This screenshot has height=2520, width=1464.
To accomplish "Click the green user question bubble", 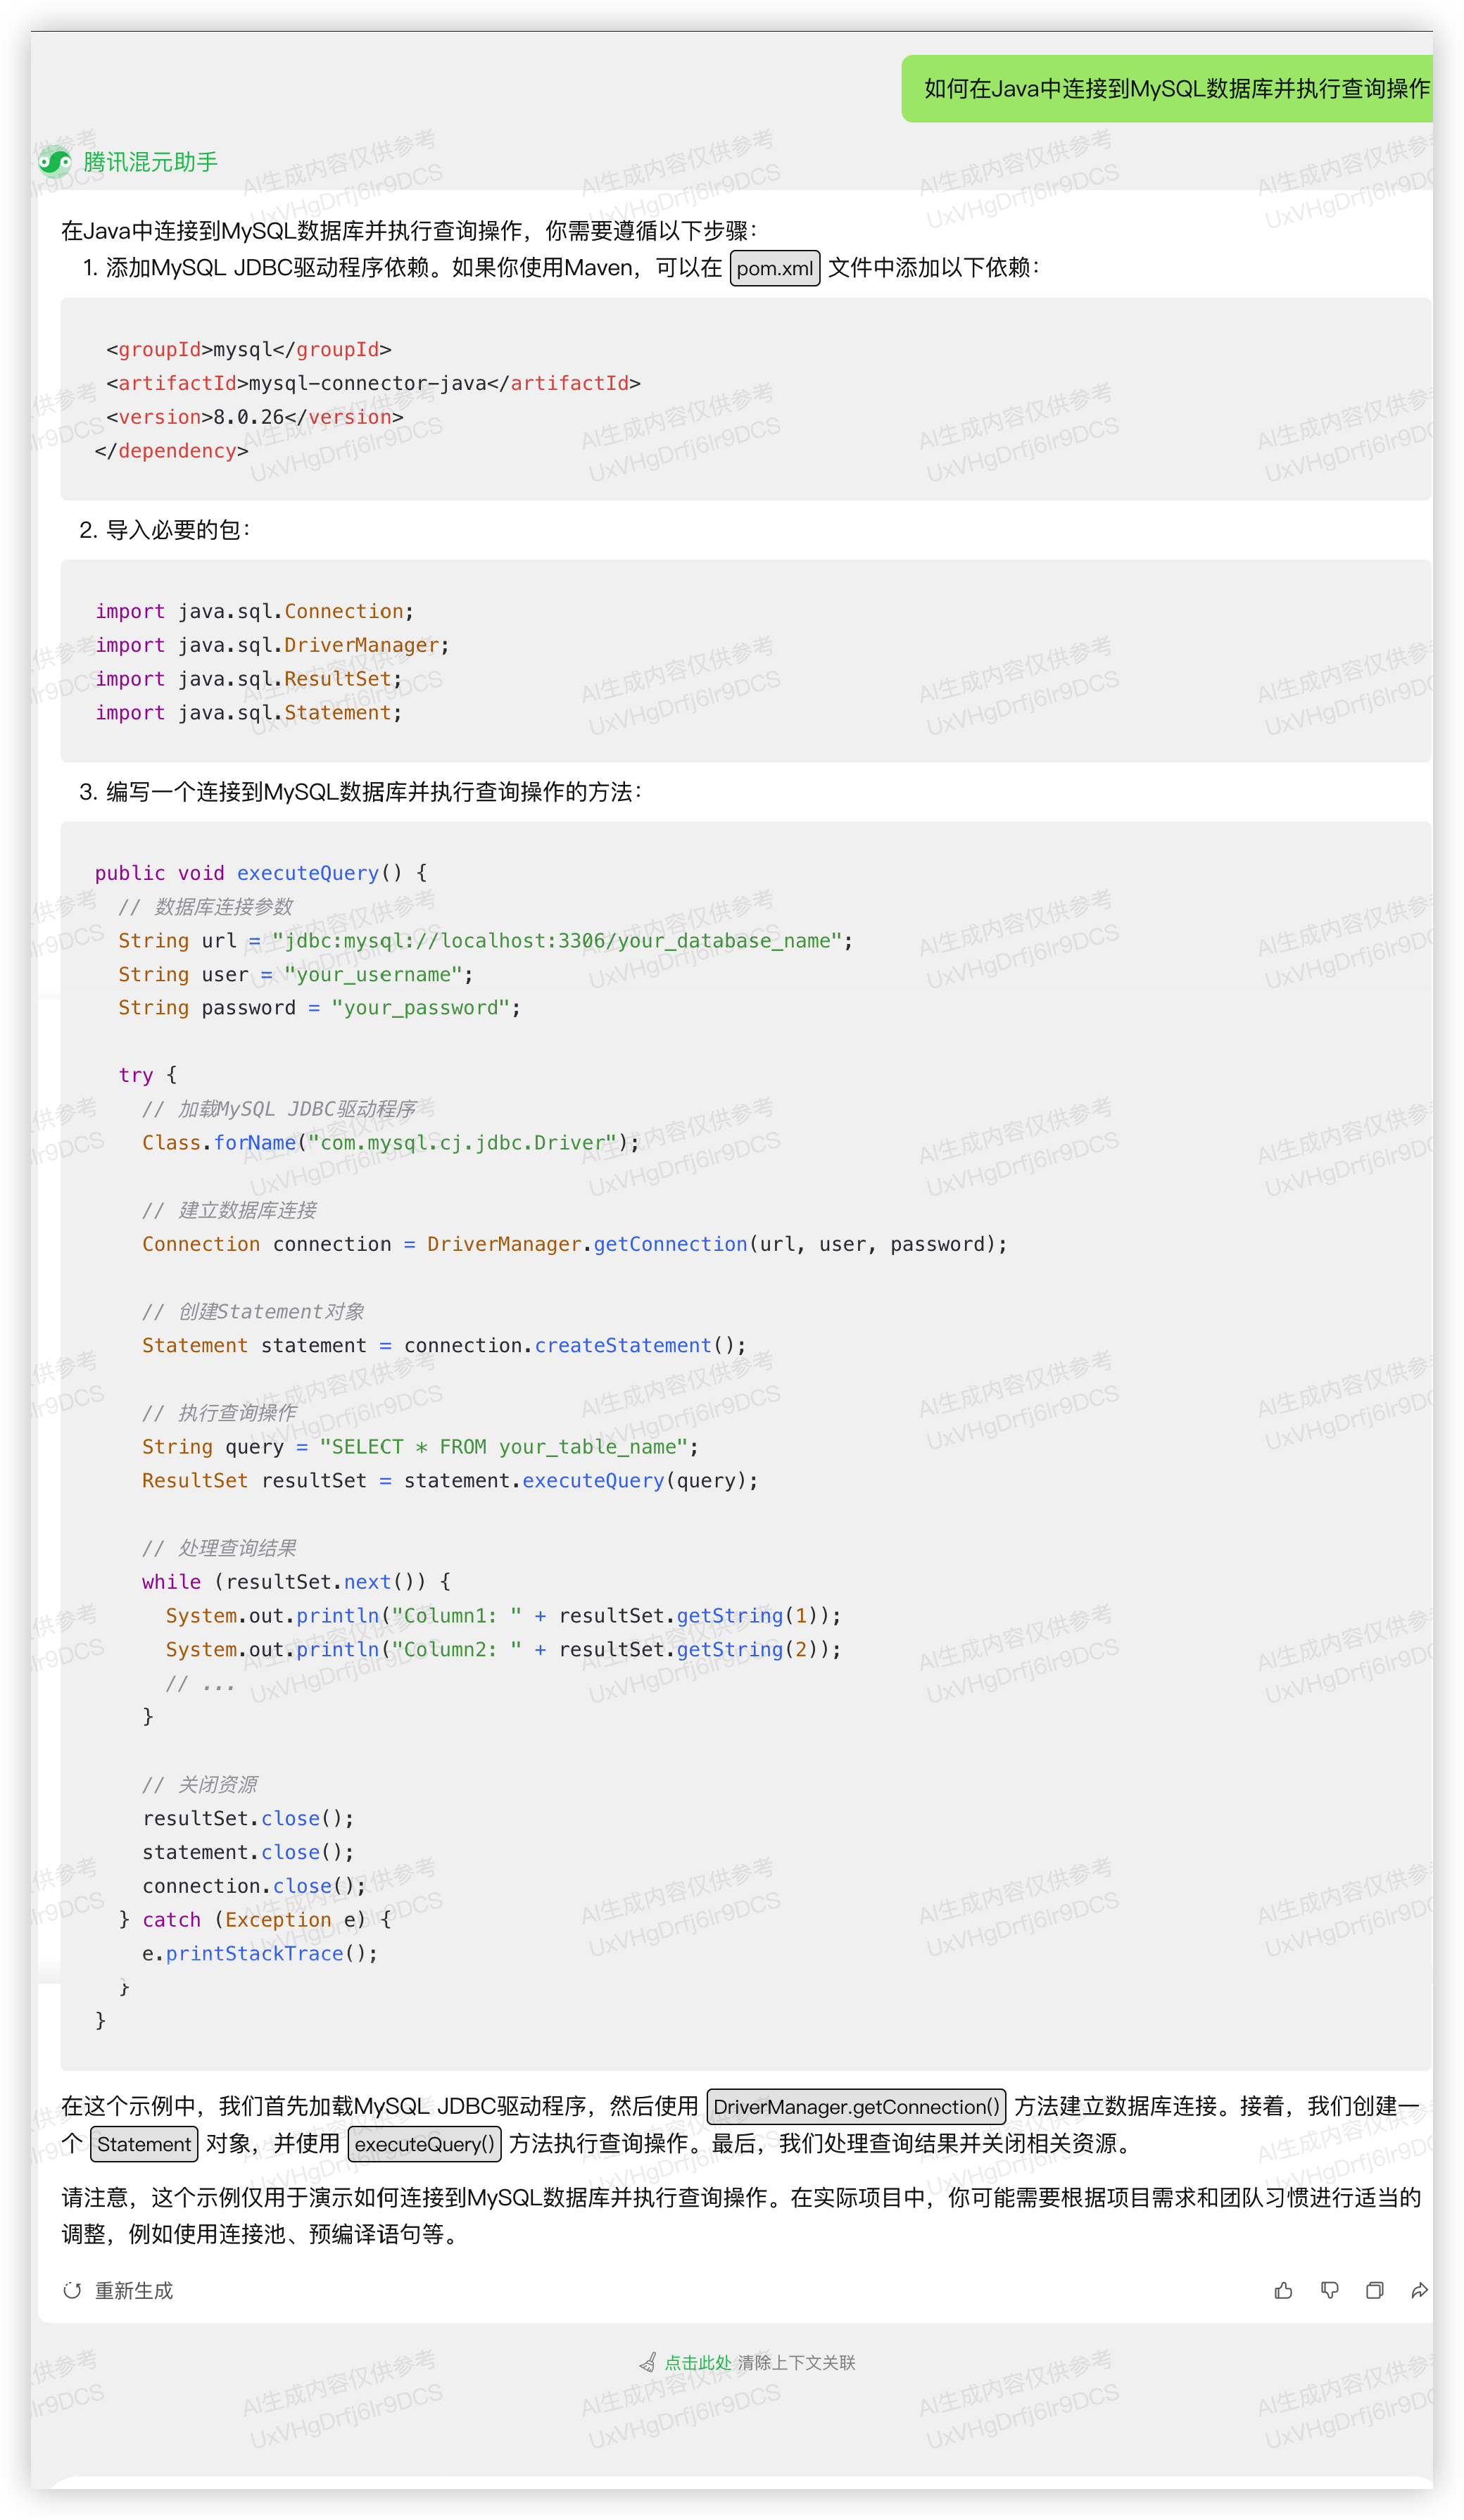I will coord(1167,89).
